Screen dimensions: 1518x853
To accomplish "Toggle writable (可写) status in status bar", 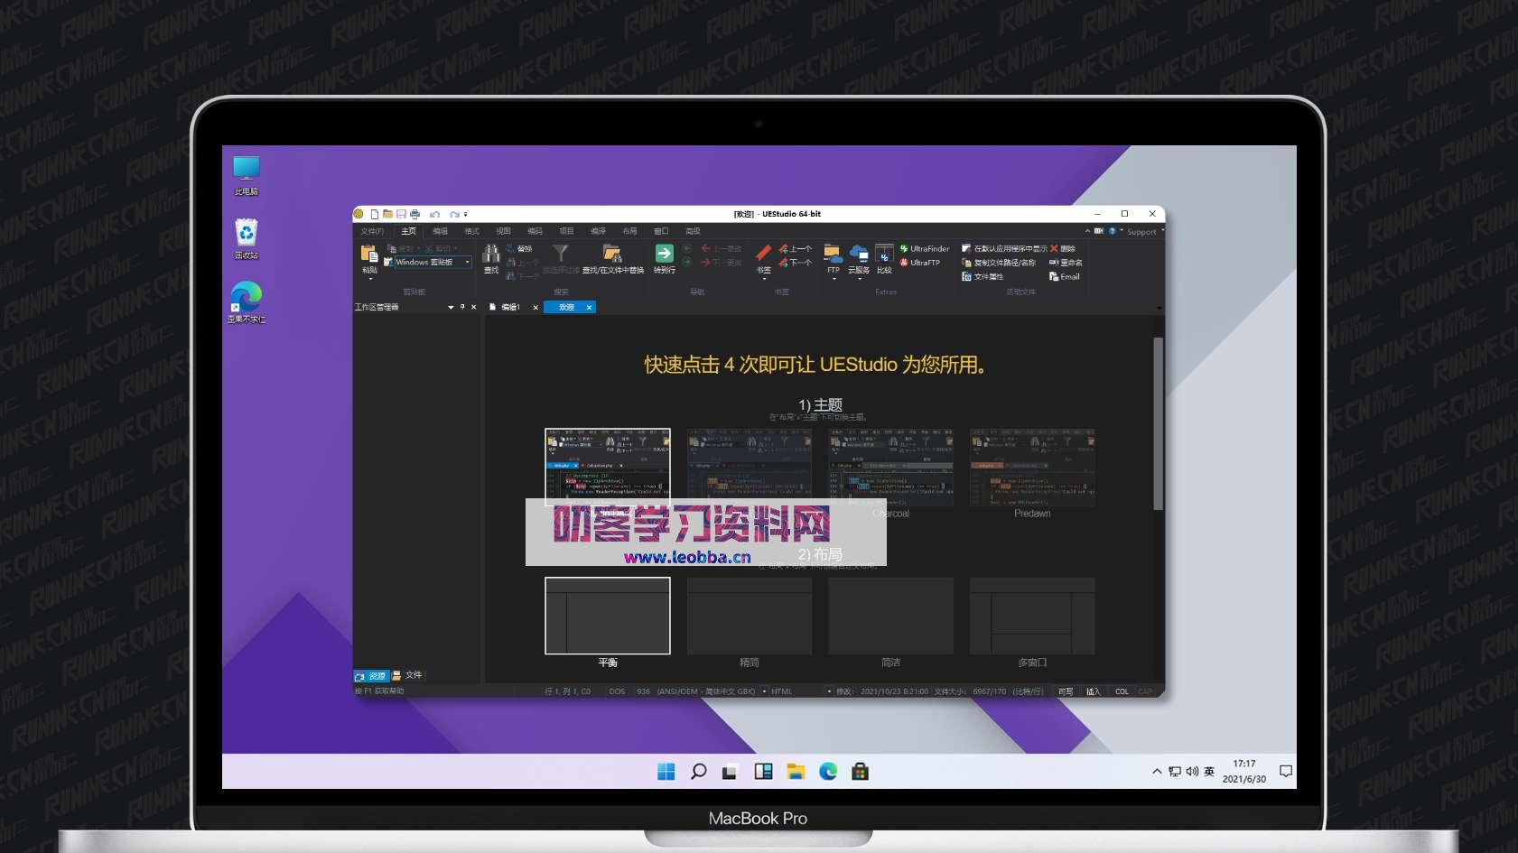I will [x=1066, y=692].
